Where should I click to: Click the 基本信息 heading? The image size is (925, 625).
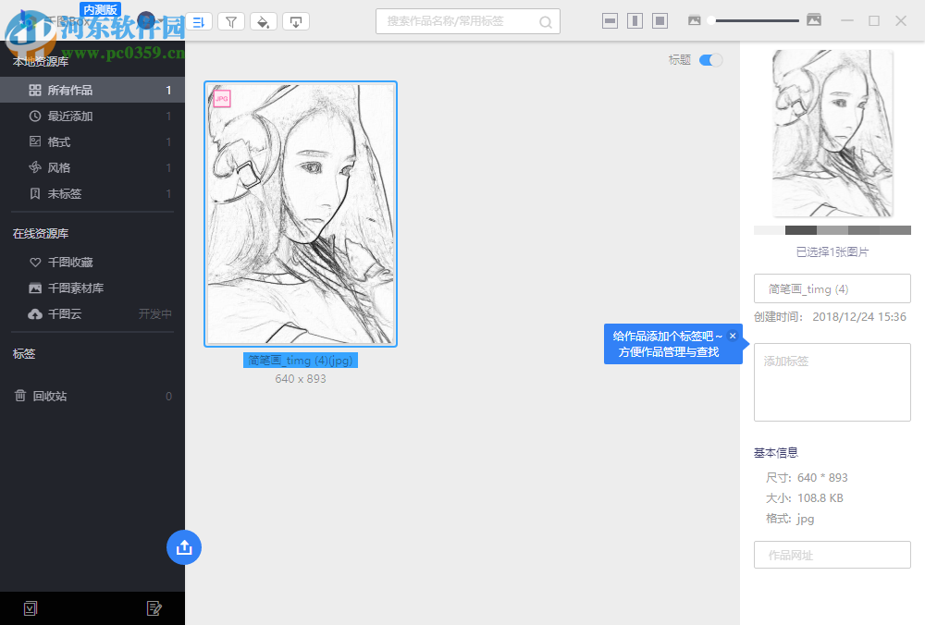coord(776,453)
